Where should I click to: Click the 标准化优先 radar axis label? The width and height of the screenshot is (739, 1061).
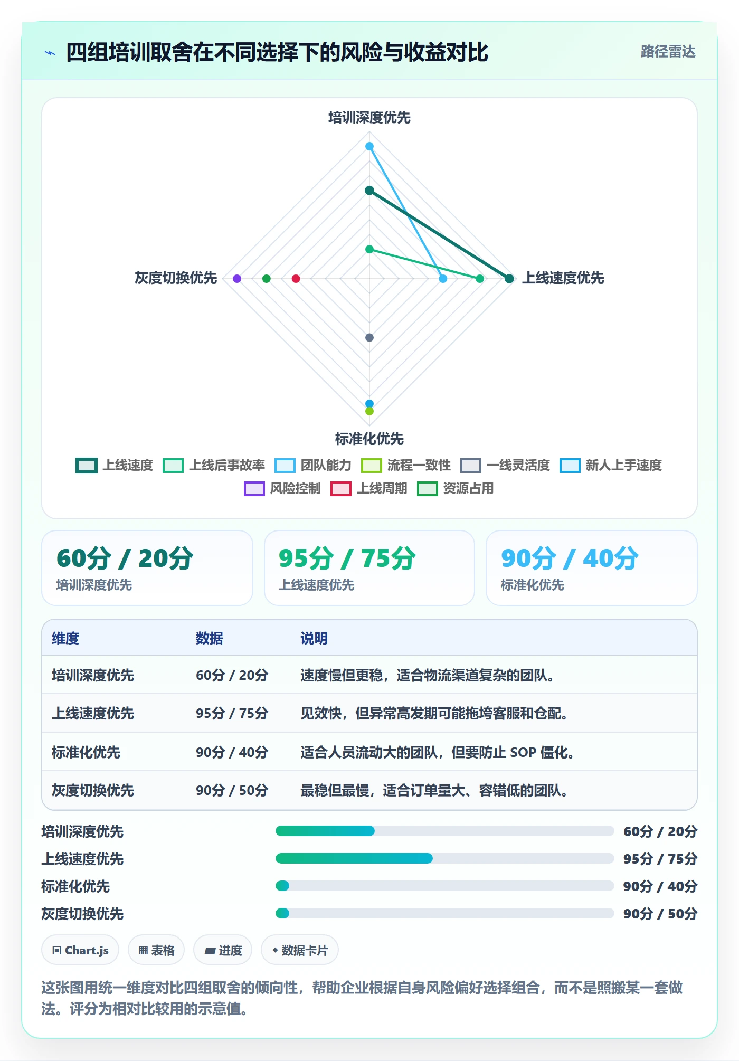coord(369,439)
